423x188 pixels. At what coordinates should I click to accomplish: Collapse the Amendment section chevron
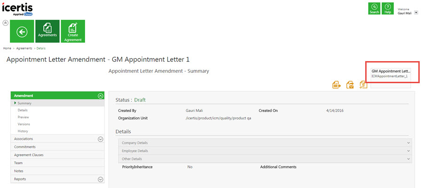[x=101, y=95]
